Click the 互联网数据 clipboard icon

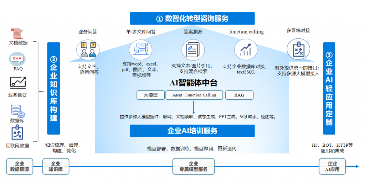(17, 132)
